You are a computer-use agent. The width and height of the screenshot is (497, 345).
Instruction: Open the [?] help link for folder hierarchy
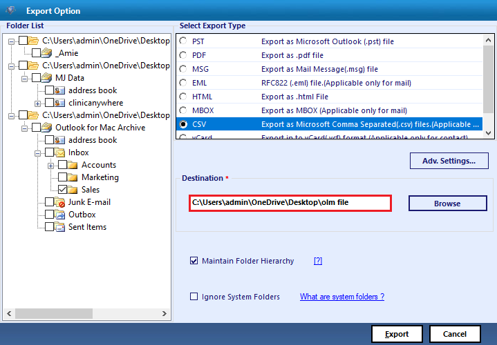318,261
